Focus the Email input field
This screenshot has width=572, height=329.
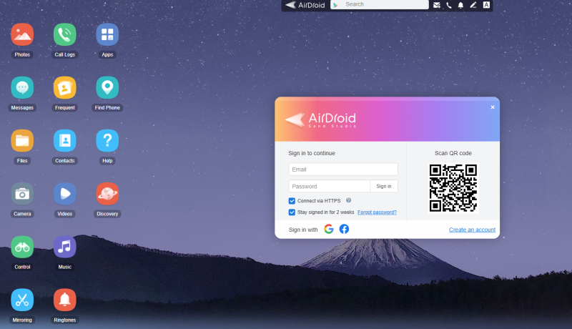(343, 170)
